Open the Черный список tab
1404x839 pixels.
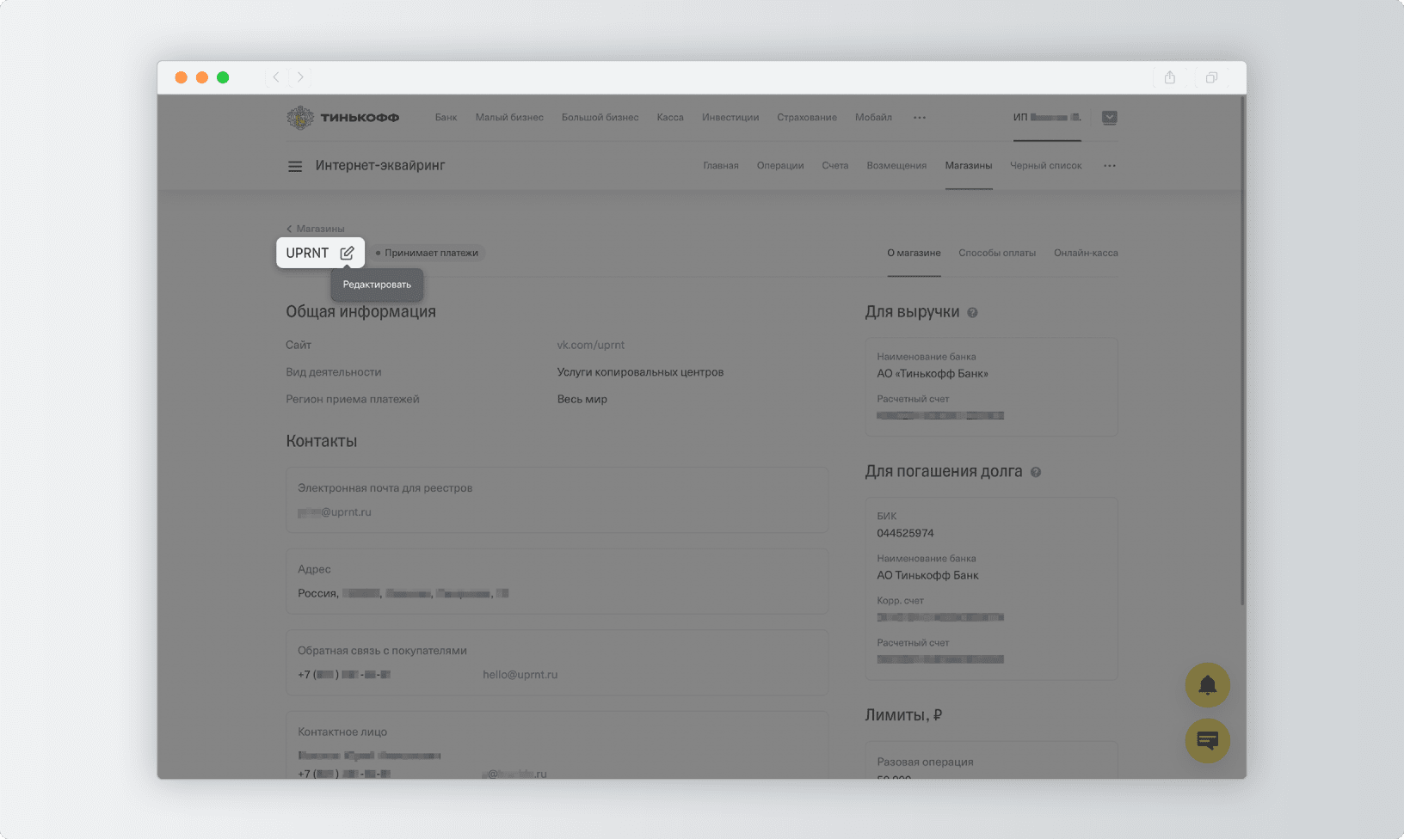[x=1046, y=166]
